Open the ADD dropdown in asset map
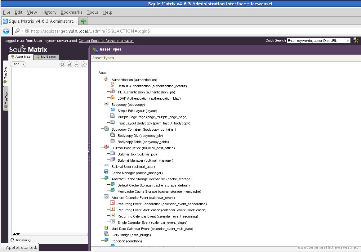This screenshot has width=361, height=252. tap(18, 64)
